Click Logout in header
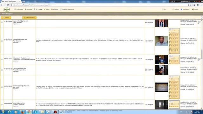This screenshot has width=203, height=114. click(x=195, y=9)
